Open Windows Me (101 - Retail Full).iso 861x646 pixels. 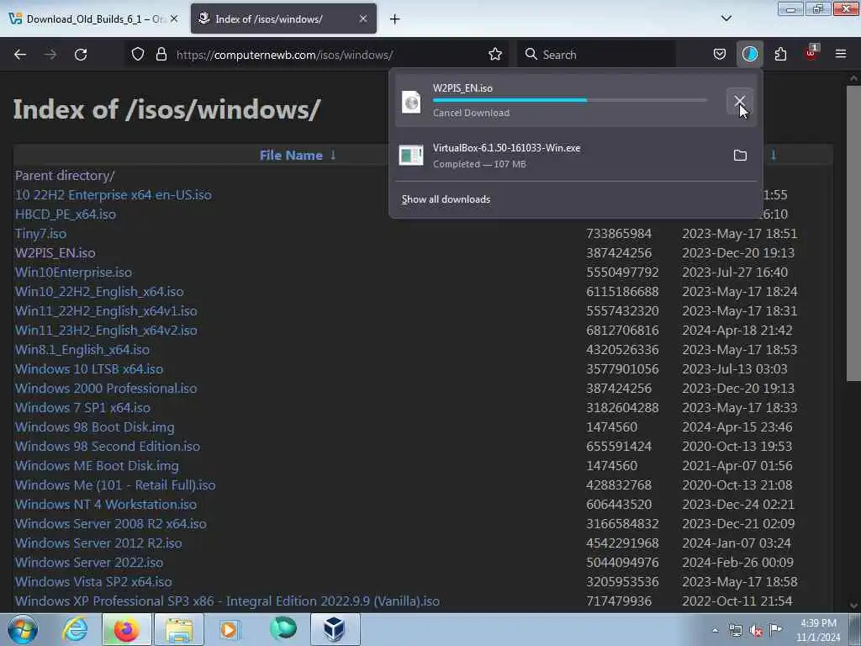pyautogui.click(x=115, y=485)
